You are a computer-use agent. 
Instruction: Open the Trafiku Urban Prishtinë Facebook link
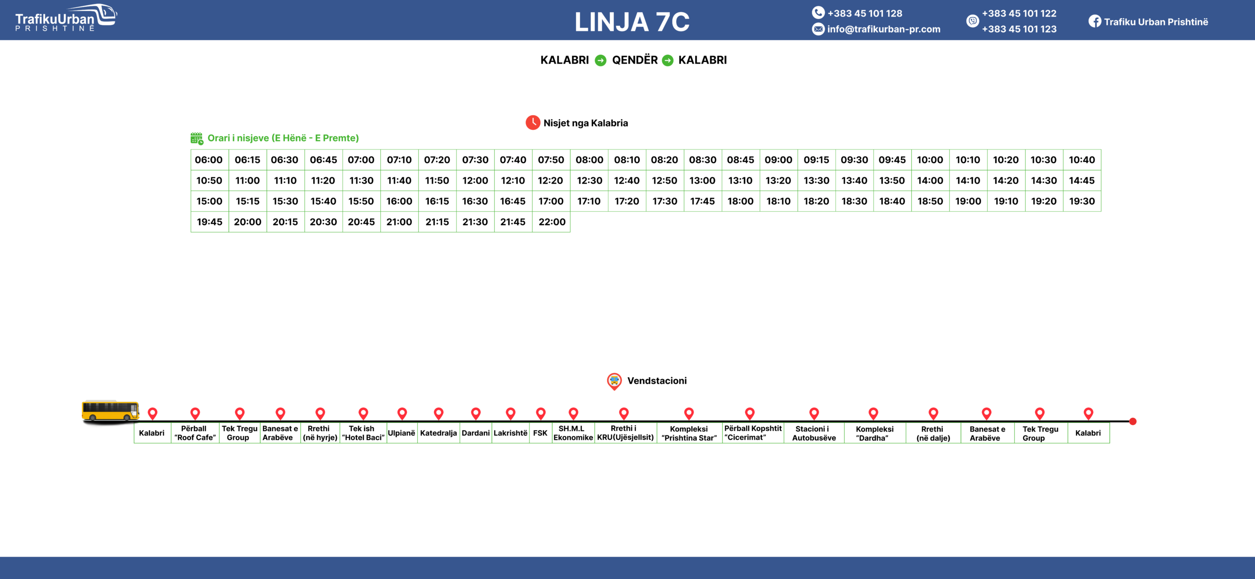coord(1156,22)
